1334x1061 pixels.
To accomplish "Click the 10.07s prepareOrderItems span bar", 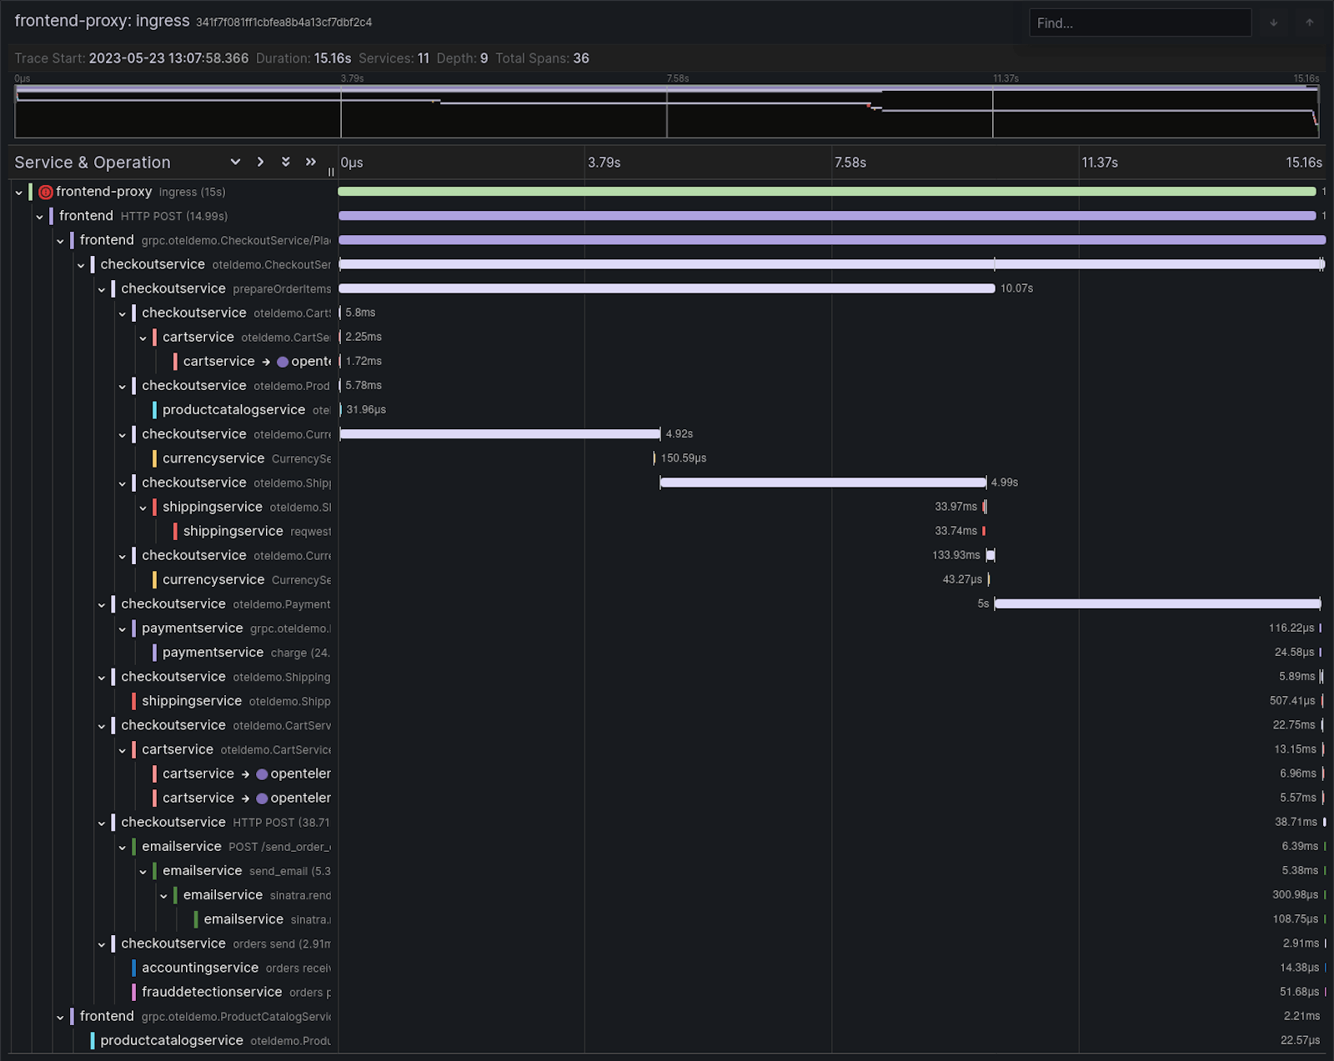I will point(666,288).
